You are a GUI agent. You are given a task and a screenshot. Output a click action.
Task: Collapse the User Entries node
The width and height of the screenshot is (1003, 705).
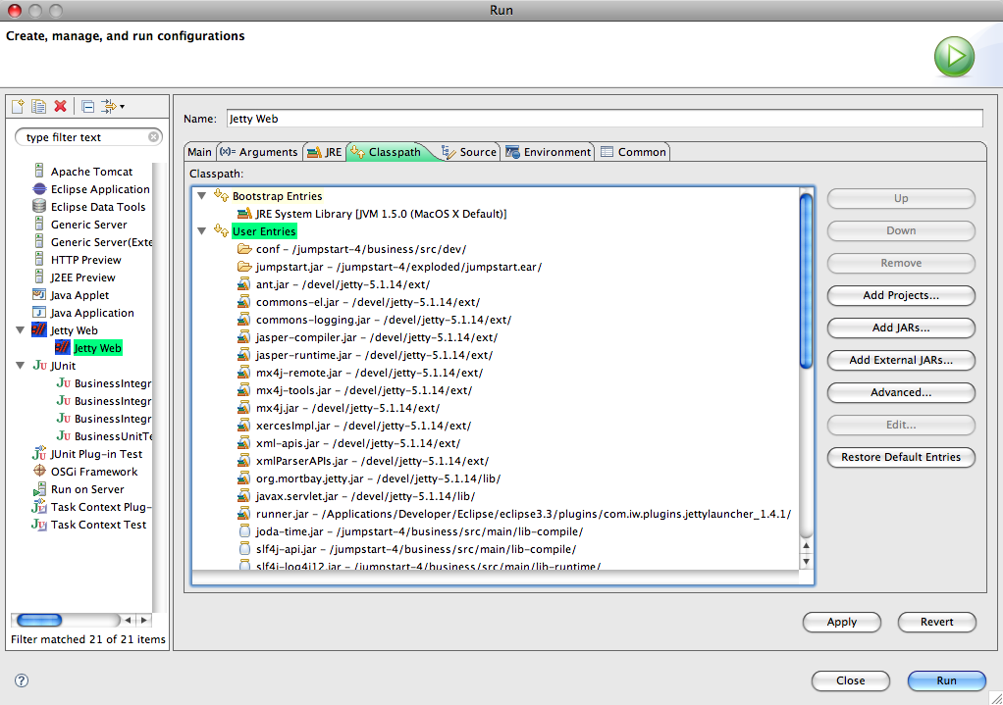(x=201, y=230)
